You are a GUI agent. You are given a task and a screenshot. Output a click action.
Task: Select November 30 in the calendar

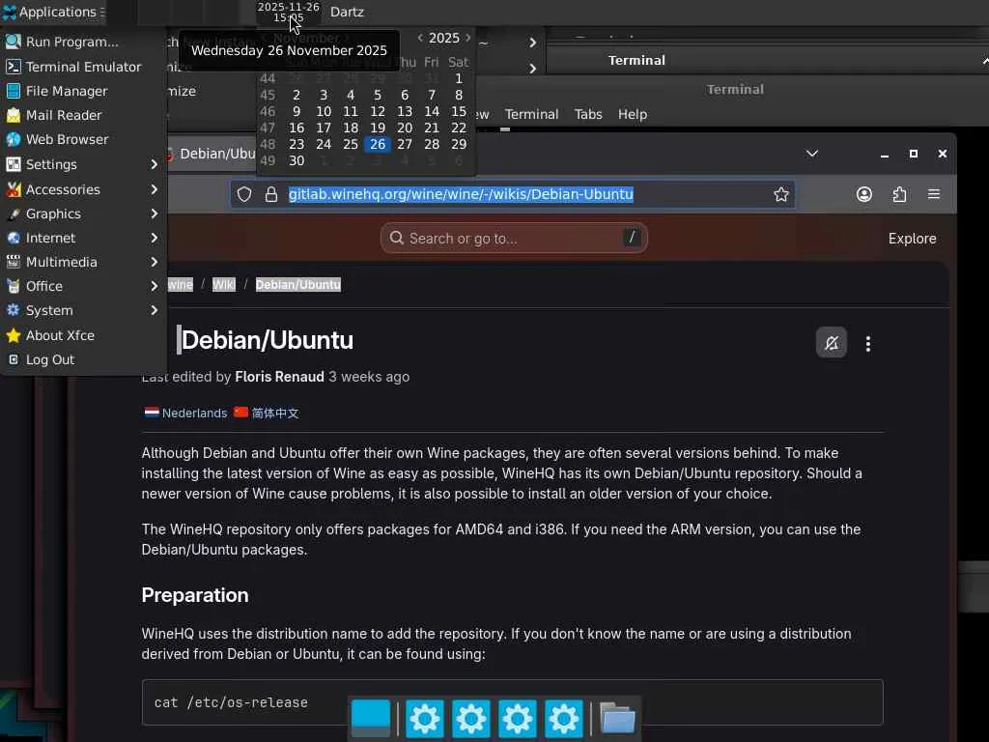[297, 160]
